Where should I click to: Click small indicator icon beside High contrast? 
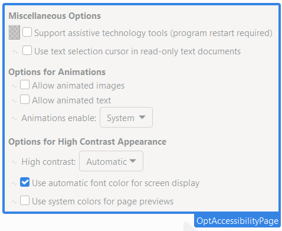[x=14, y=162]
